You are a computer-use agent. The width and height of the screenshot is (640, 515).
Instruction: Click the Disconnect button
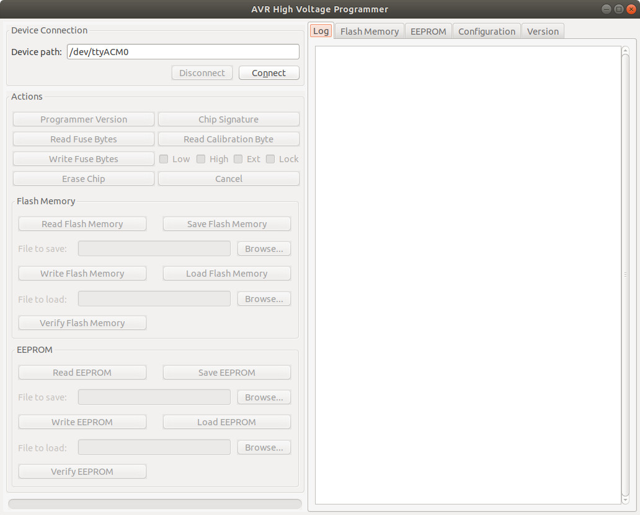202,73
